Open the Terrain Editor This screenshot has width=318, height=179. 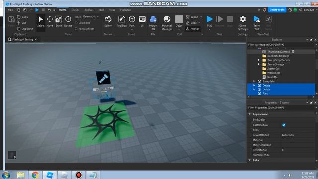(x=108, y=21)
